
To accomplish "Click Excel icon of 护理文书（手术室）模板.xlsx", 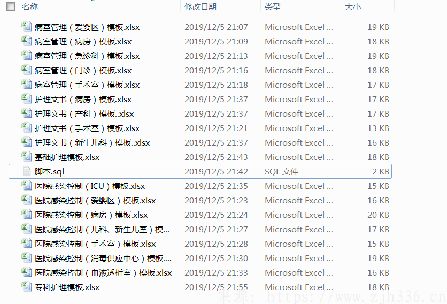I will click(x=27, y=128).
